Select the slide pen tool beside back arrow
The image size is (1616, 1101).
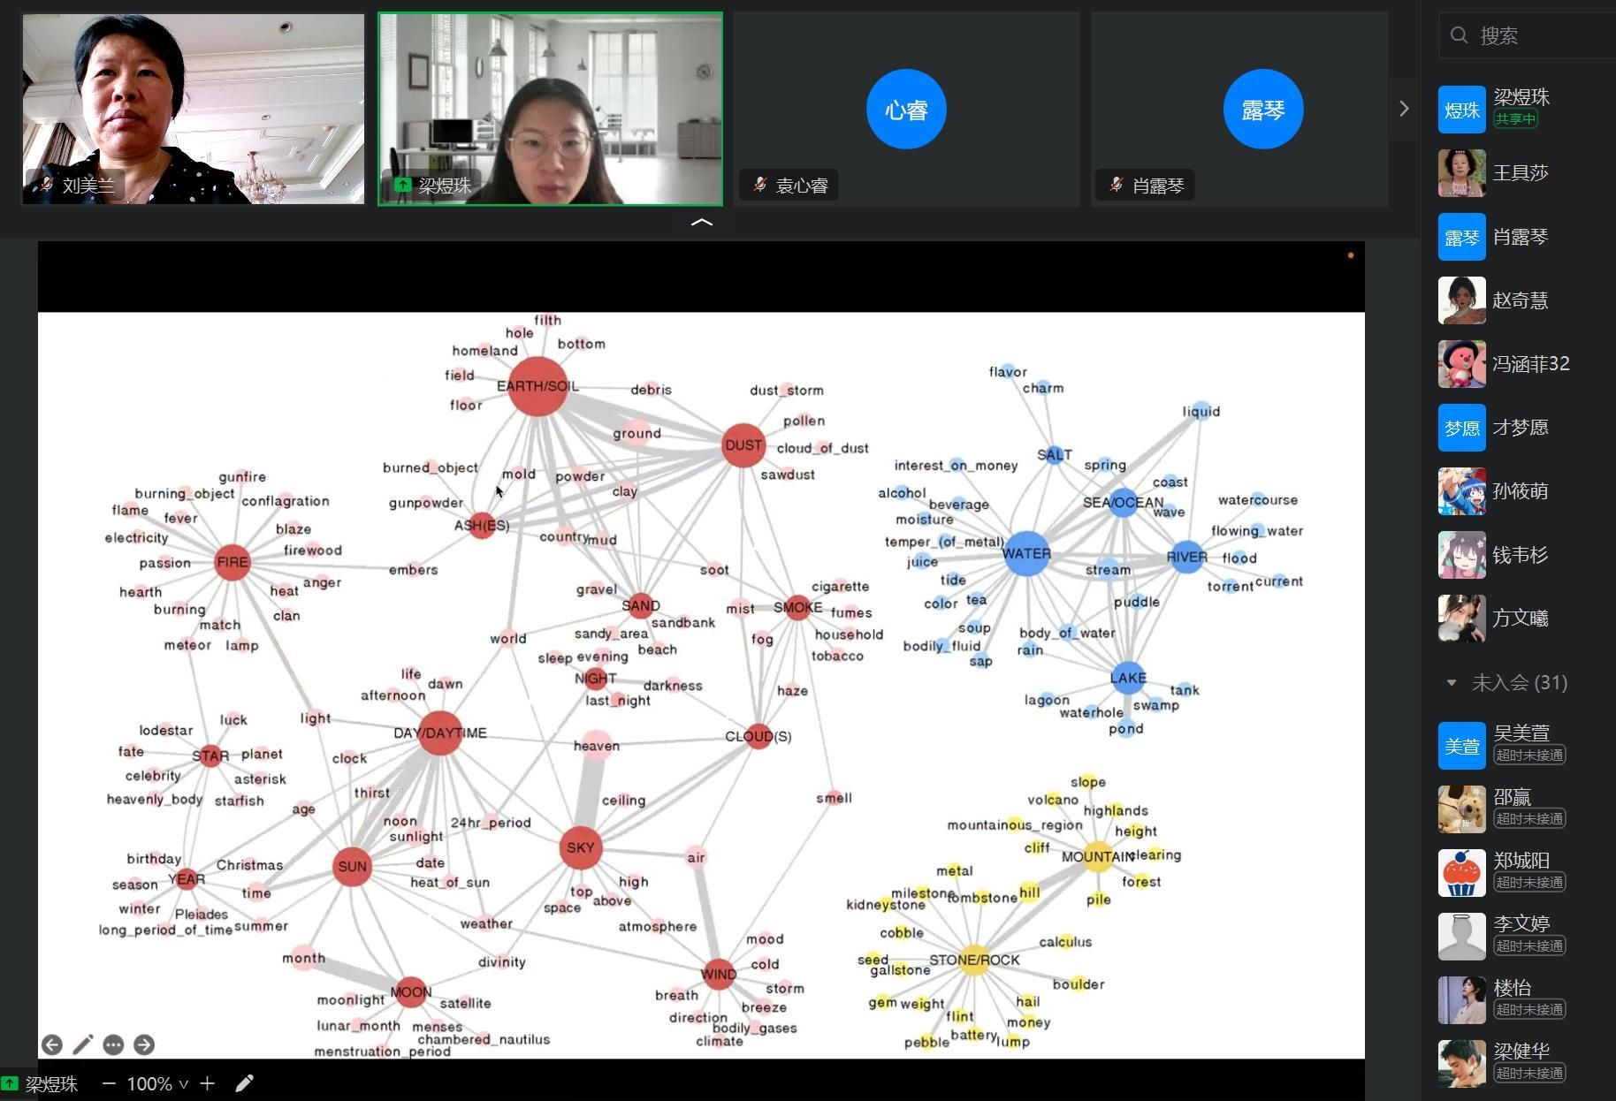[83, 1045]
